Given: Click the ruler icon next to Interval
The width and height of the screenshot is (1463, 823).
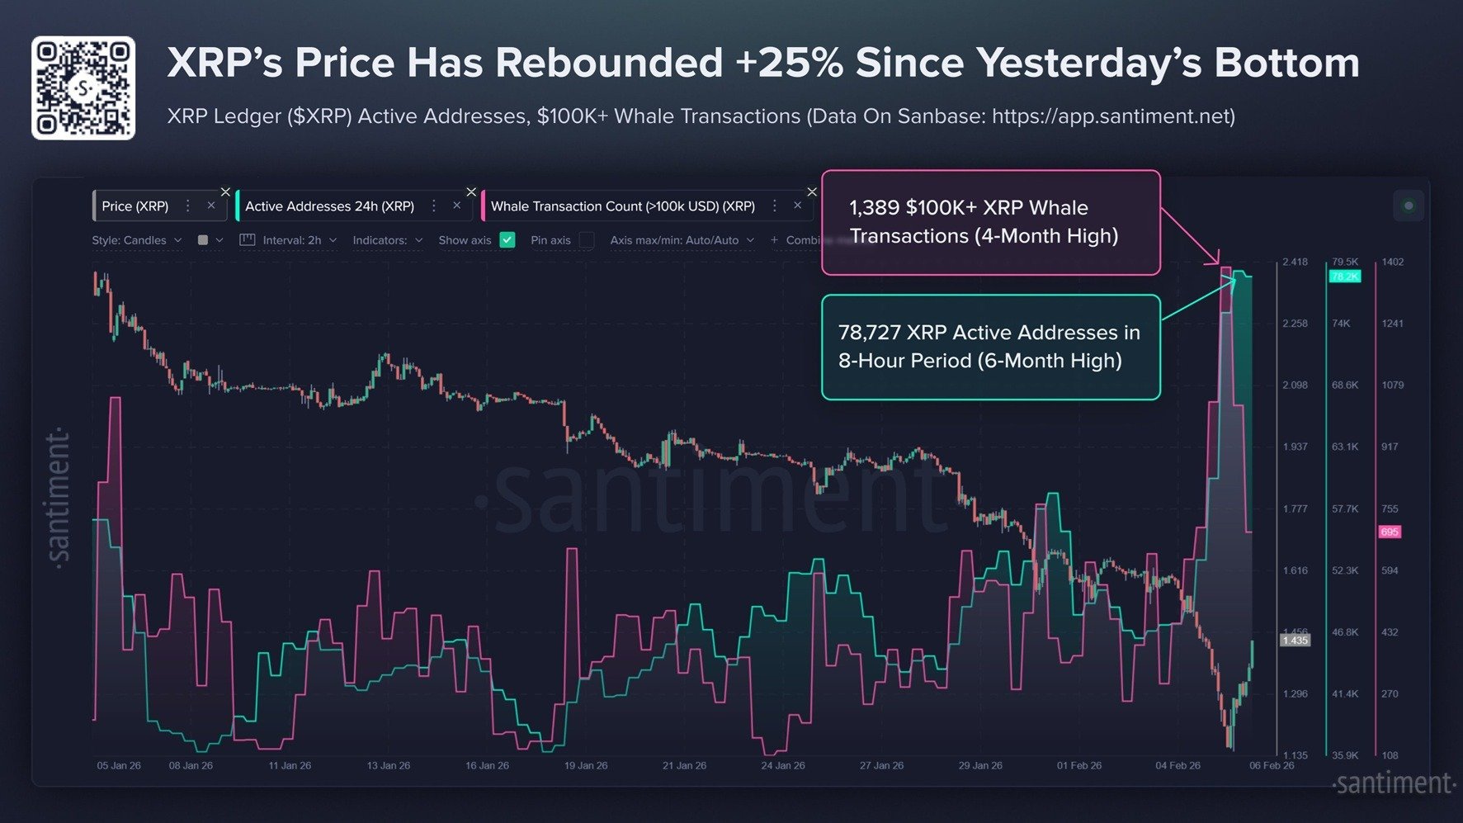Looking at the screenshot, I should [248, 239].
